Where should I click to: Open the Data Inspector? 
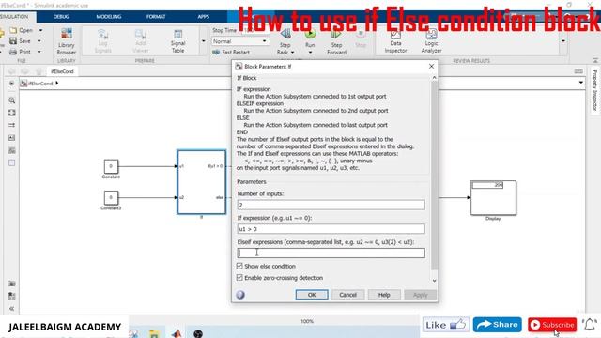[x=395, y=41]
